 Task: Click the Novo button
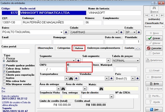click(154, 33)
